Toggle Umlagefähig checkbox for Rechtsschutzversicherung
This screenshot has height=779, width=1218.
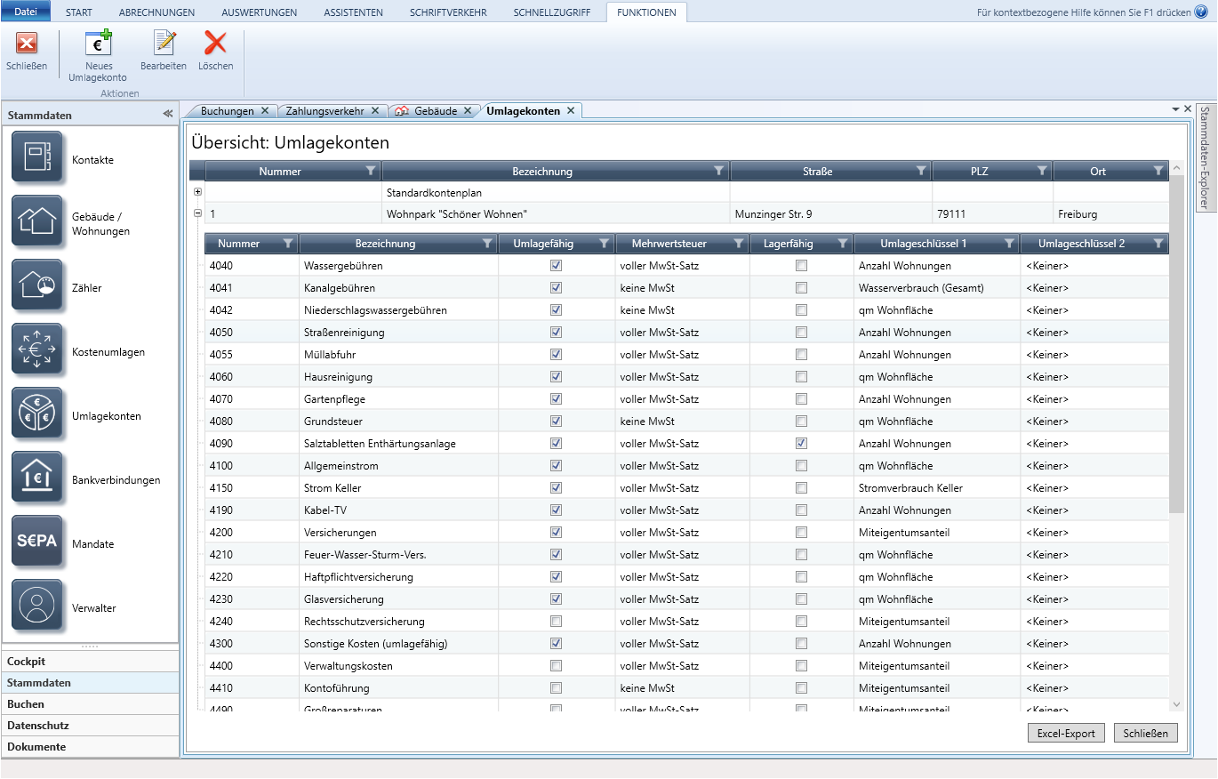pyautogui.click(x=557, y=621)
